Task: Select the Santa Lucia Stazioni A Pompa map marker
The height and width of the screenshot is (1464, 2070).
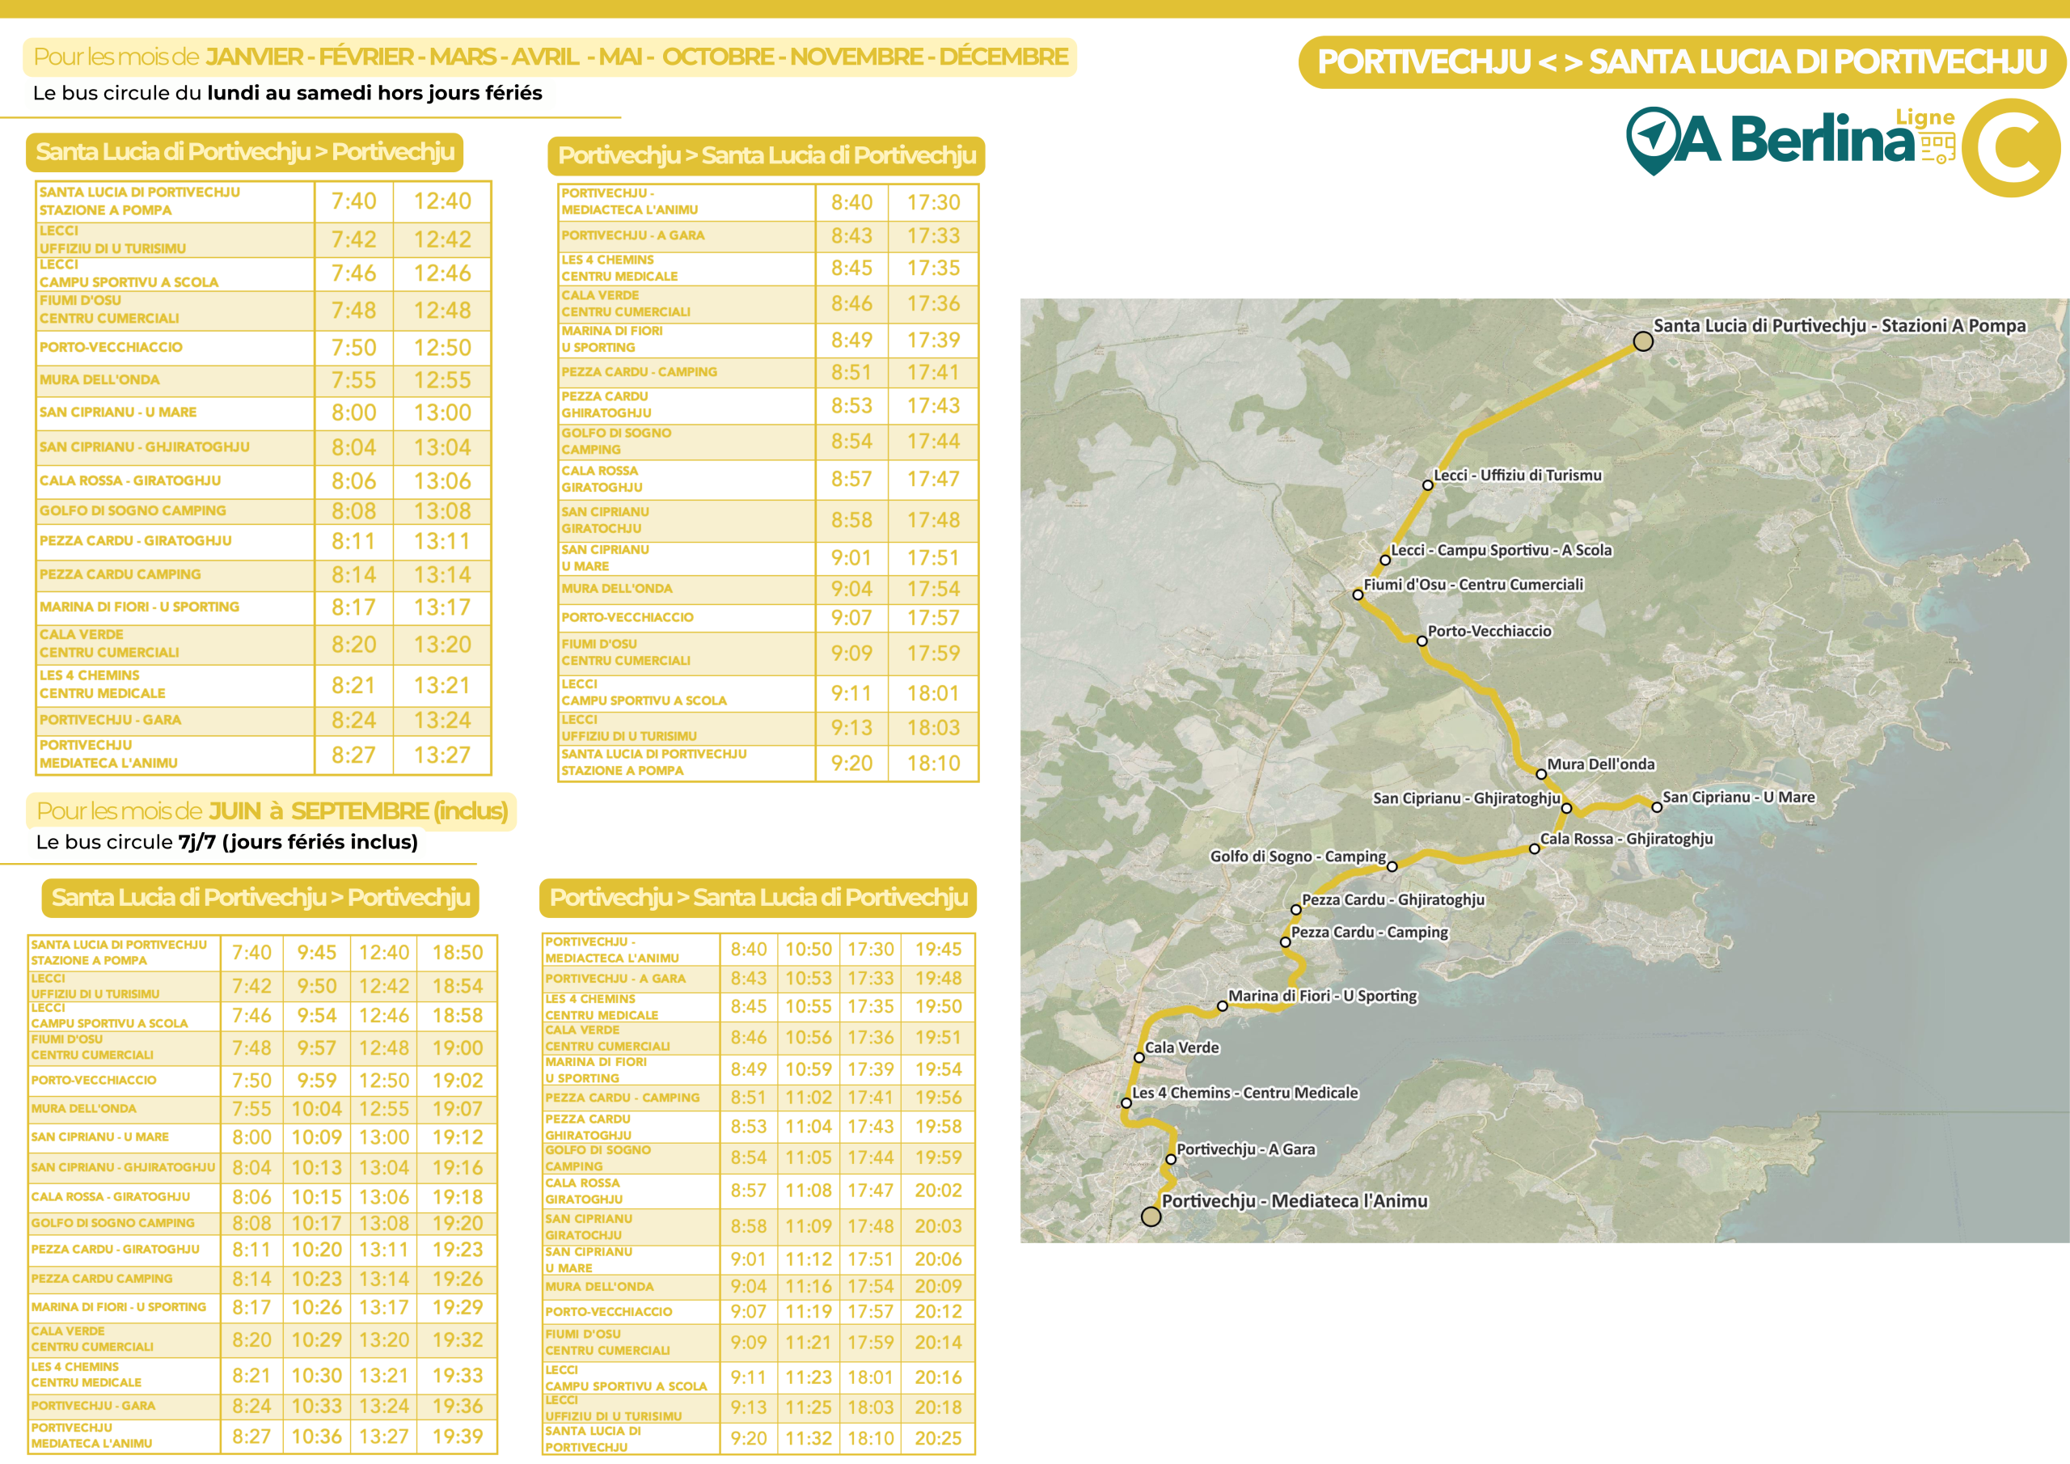Action: point(1641,341)
